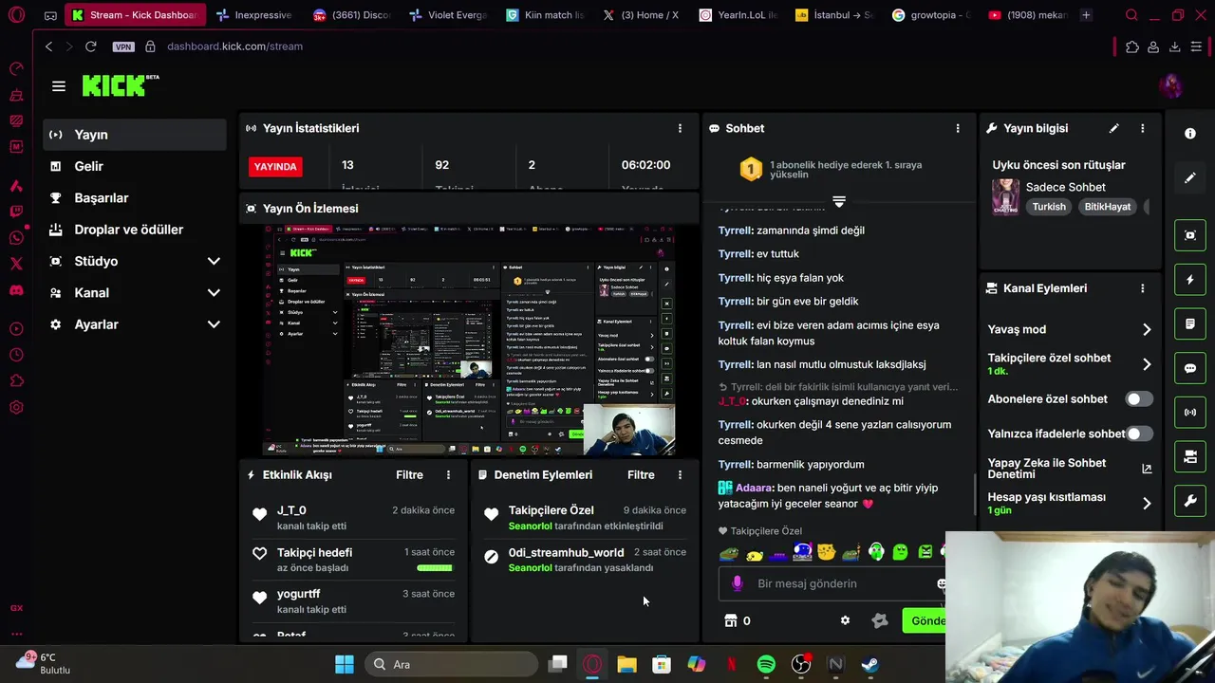The height and width of the screenshot is (683, 1215).
Task: Select Droplar ve ödüller menu item
Action: coord(135,230)
